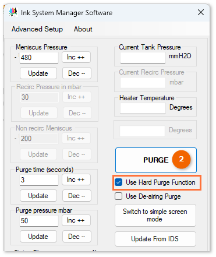Click the Heater Temperature readout field
Screen dimensions: 216x257
point(143,108)
